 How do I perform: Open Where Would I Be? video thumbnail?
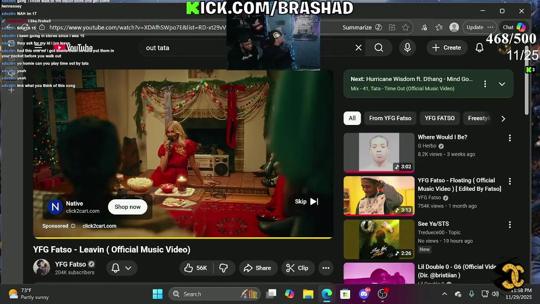379,152
